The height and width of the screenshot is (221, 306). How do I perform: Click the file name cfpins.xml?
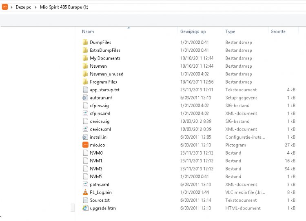click(x=100, y=113)
